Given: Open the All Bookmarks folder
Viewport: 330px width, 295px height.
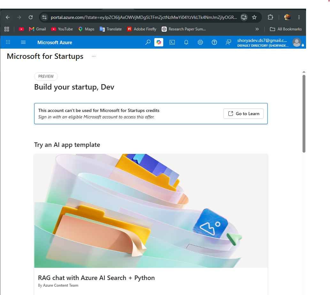Looking at the screenshot, I should coord(286,29).
